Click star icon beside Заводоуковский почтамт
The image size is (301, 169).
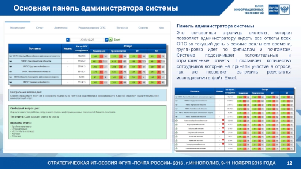coord(176,145)
